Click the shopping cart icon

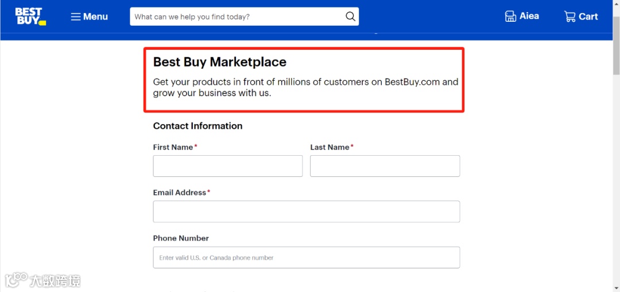click(x=570, y=17)
